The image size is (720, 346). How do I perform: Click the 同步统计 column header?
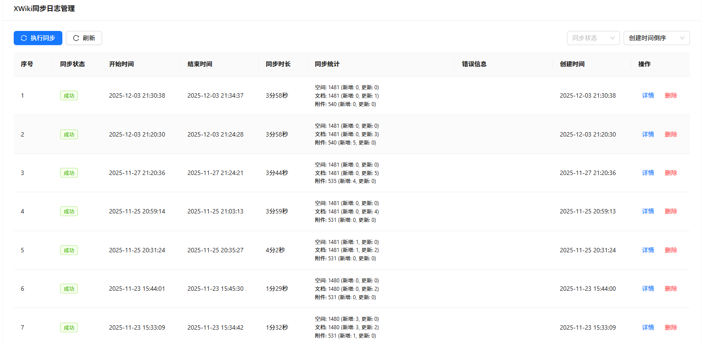coord(327,64)
